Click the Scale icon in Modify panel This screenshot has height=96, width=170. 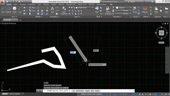[38, 14]
